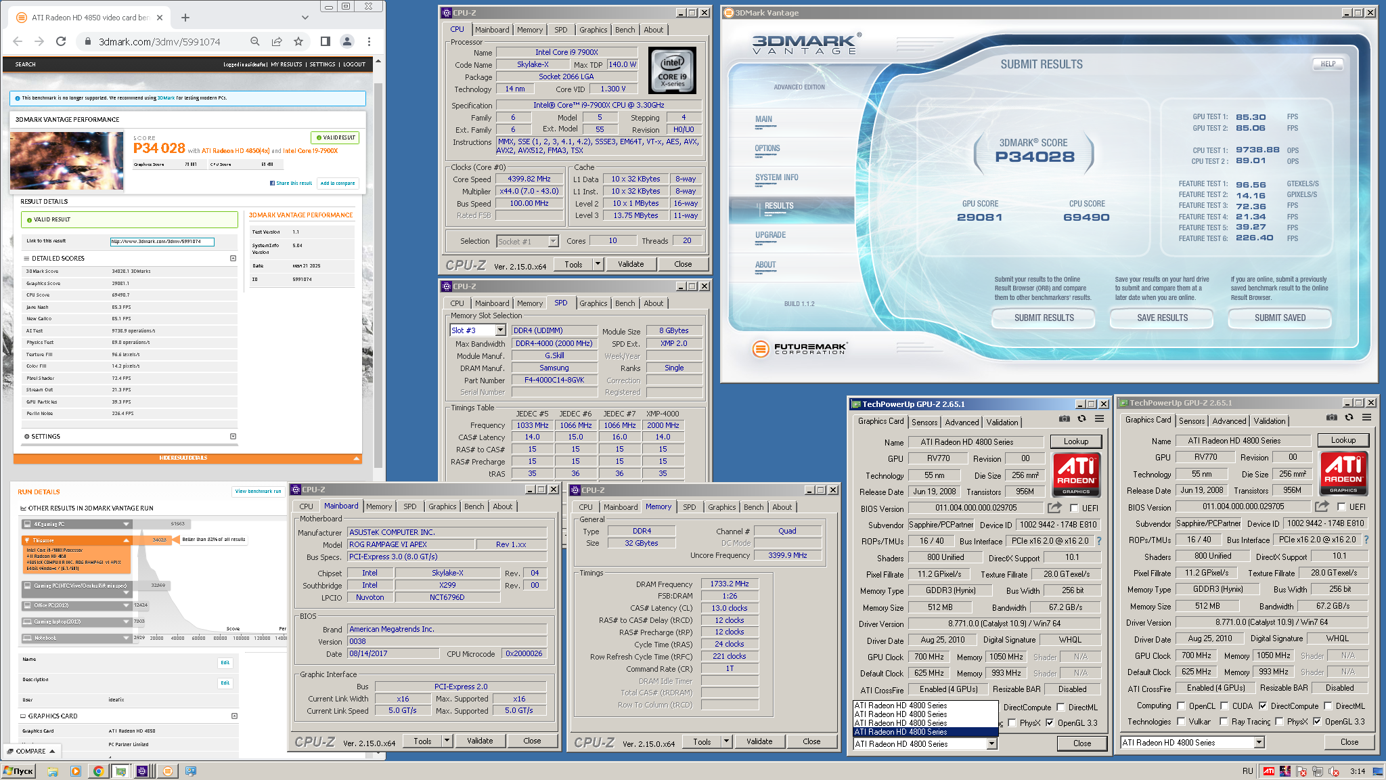Close the ATI Radeon HD 4850 tab
The width and height of the screenshot is (1386, 780).
point(160,18)
